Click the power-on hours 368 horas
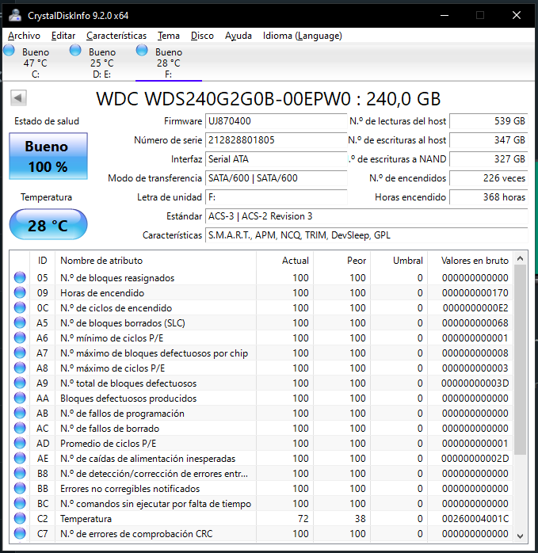This screenshot has height=553, width=538. tap(489, 197)
